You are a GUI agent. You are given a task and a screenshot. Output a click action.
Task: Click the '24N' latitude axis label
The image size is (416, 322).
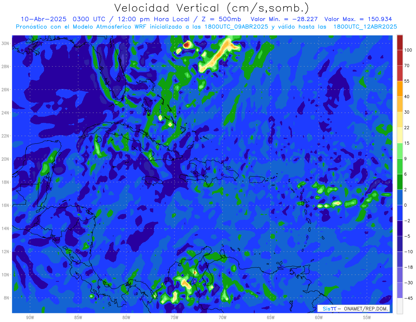[6, 113]
